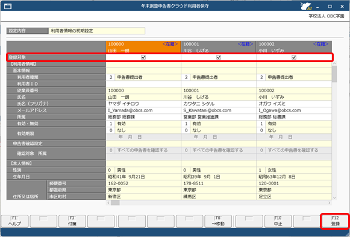Click postal code 120-0001
This screenshot has width=350, height=237.
(294, 183)
